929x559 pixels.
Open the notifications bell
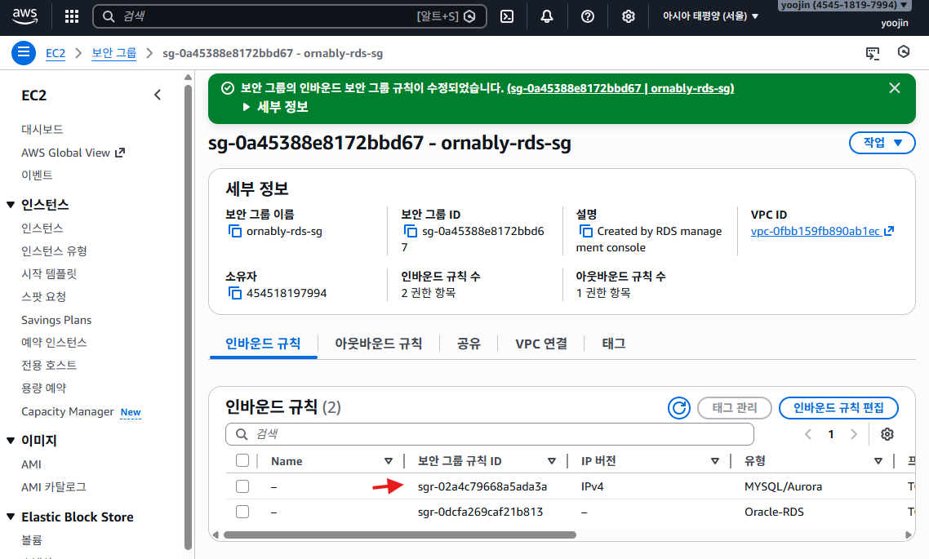point(547,16)
